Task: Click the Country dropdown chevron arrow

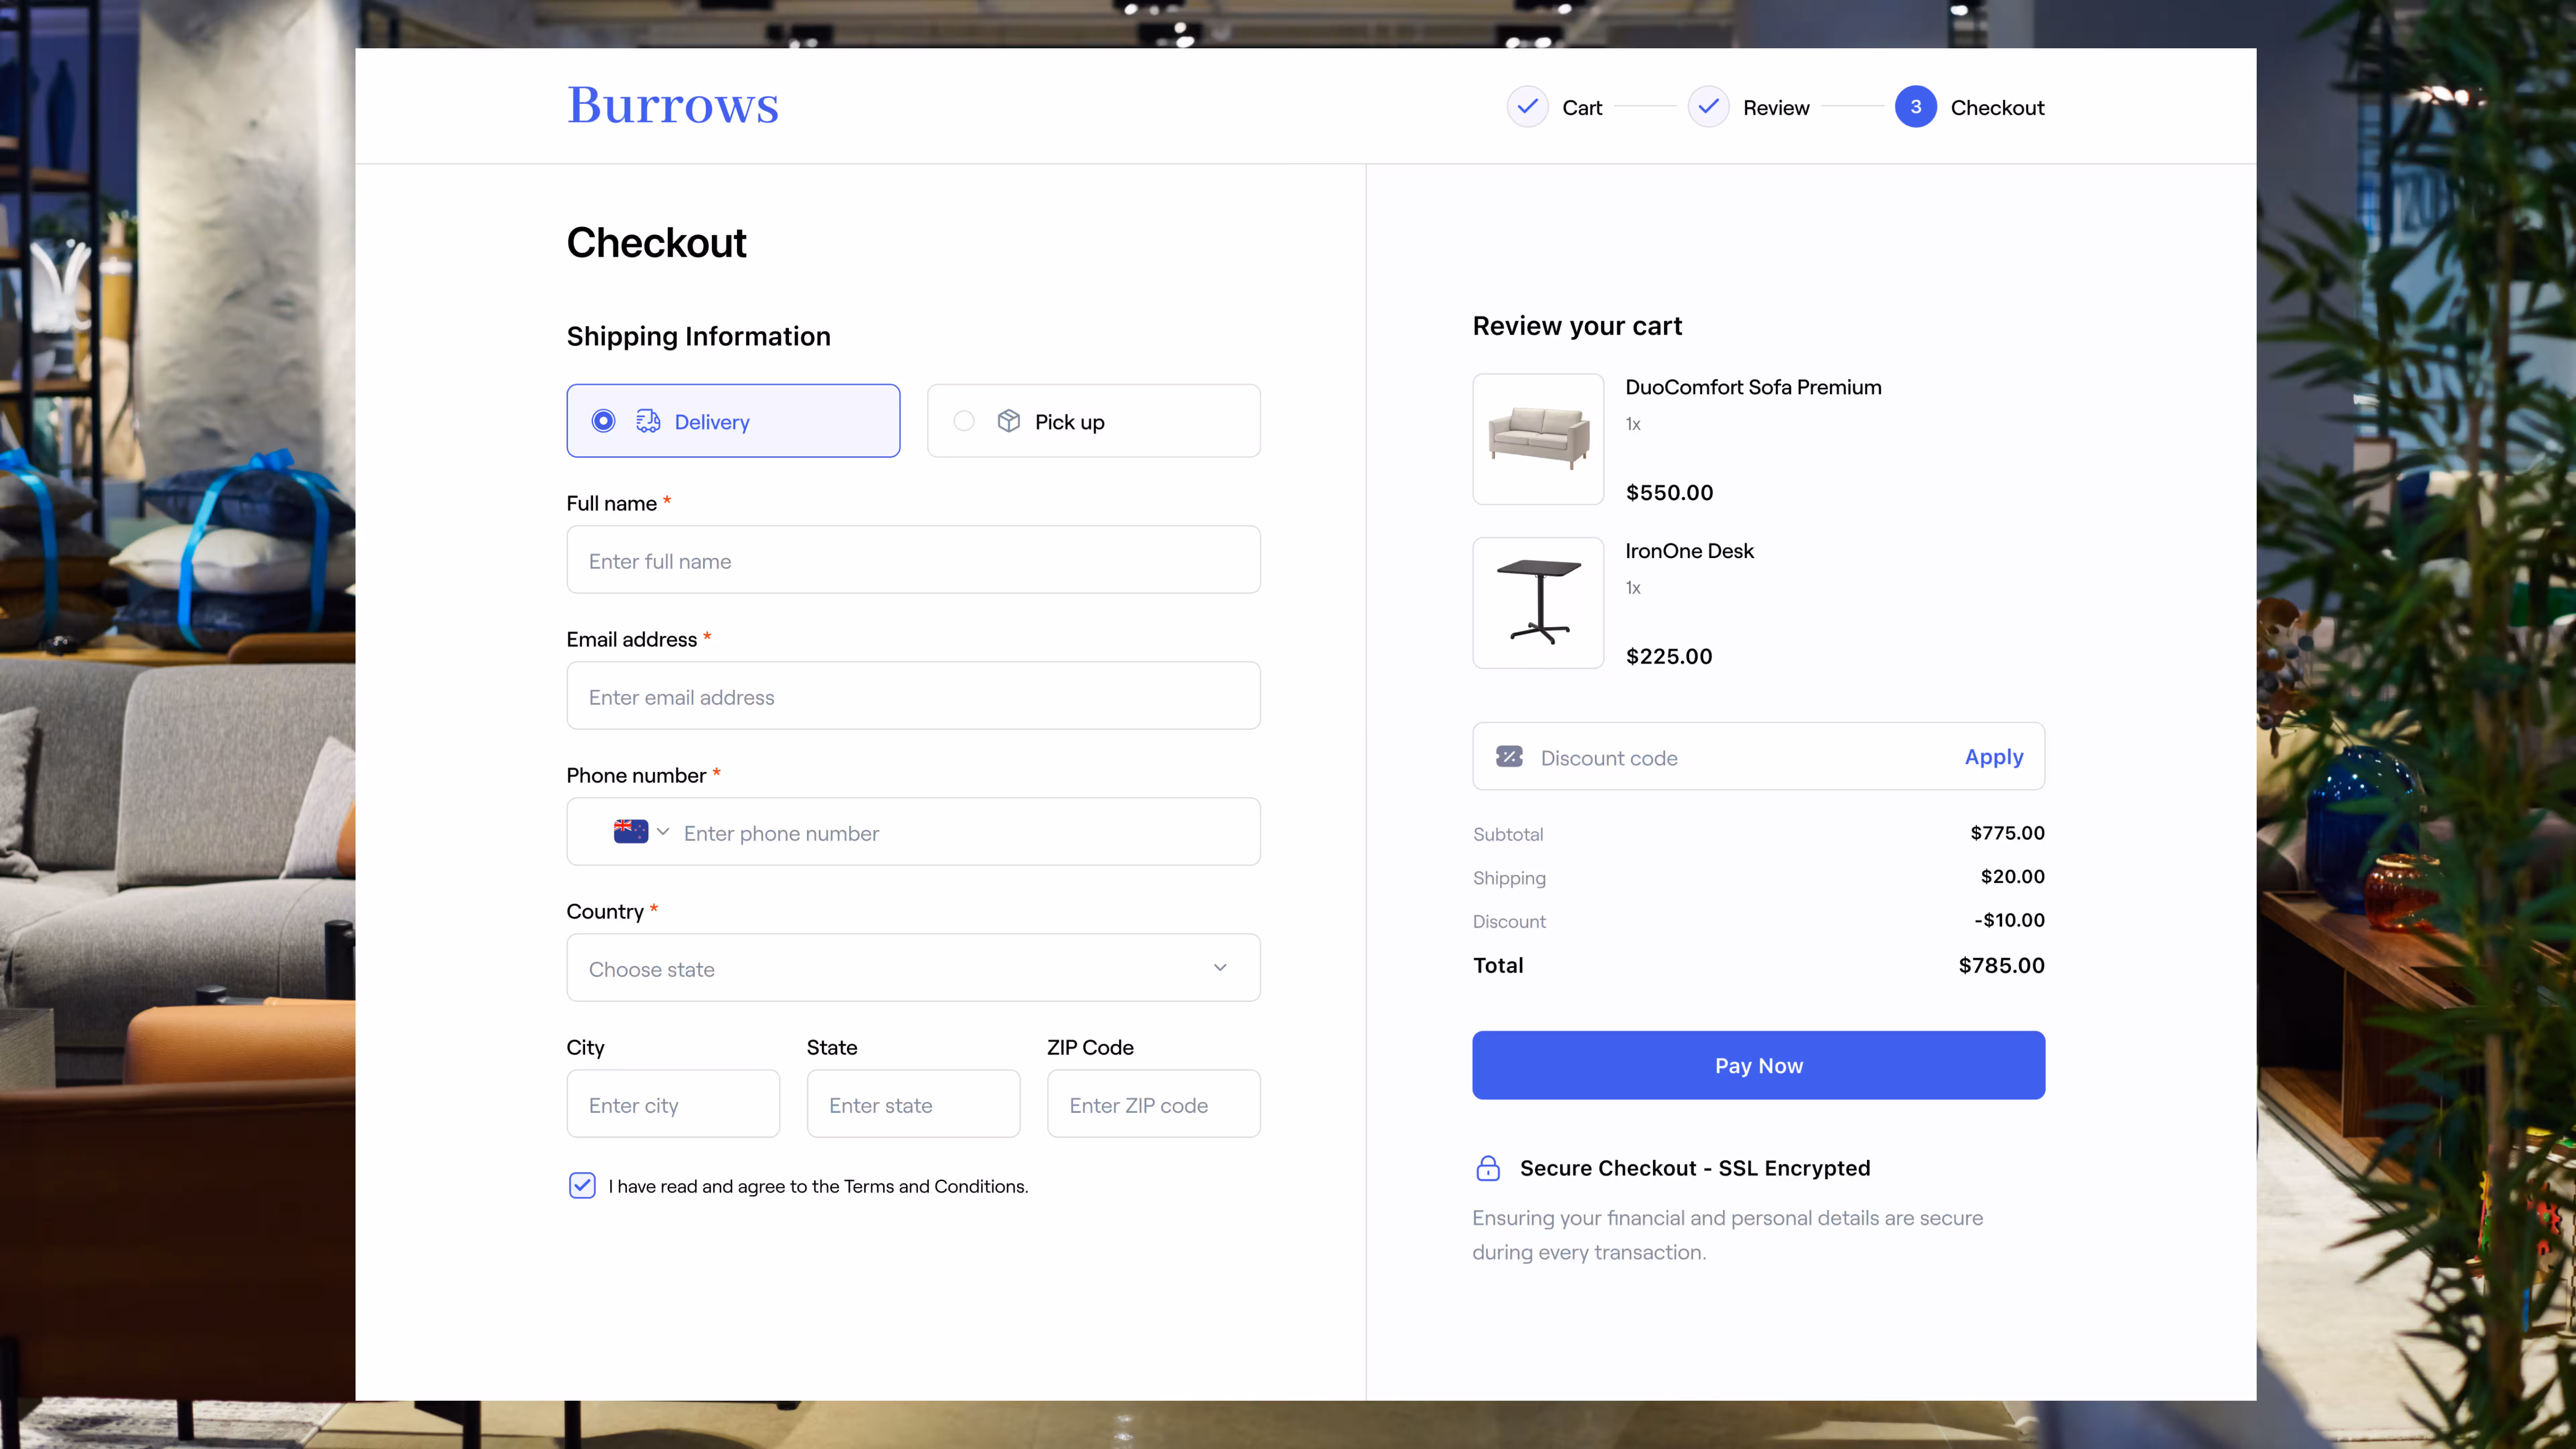Action: click(x=1220, y=968)
